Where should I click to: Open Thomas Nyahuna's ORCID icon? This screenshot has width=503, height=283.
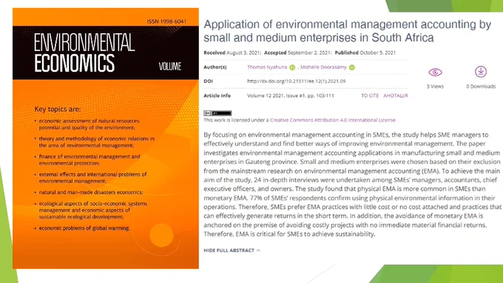[292, 67]
